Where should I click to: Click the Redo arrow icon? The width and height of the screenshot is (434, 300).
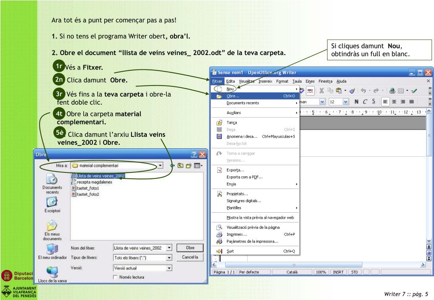tap(376, 91)
